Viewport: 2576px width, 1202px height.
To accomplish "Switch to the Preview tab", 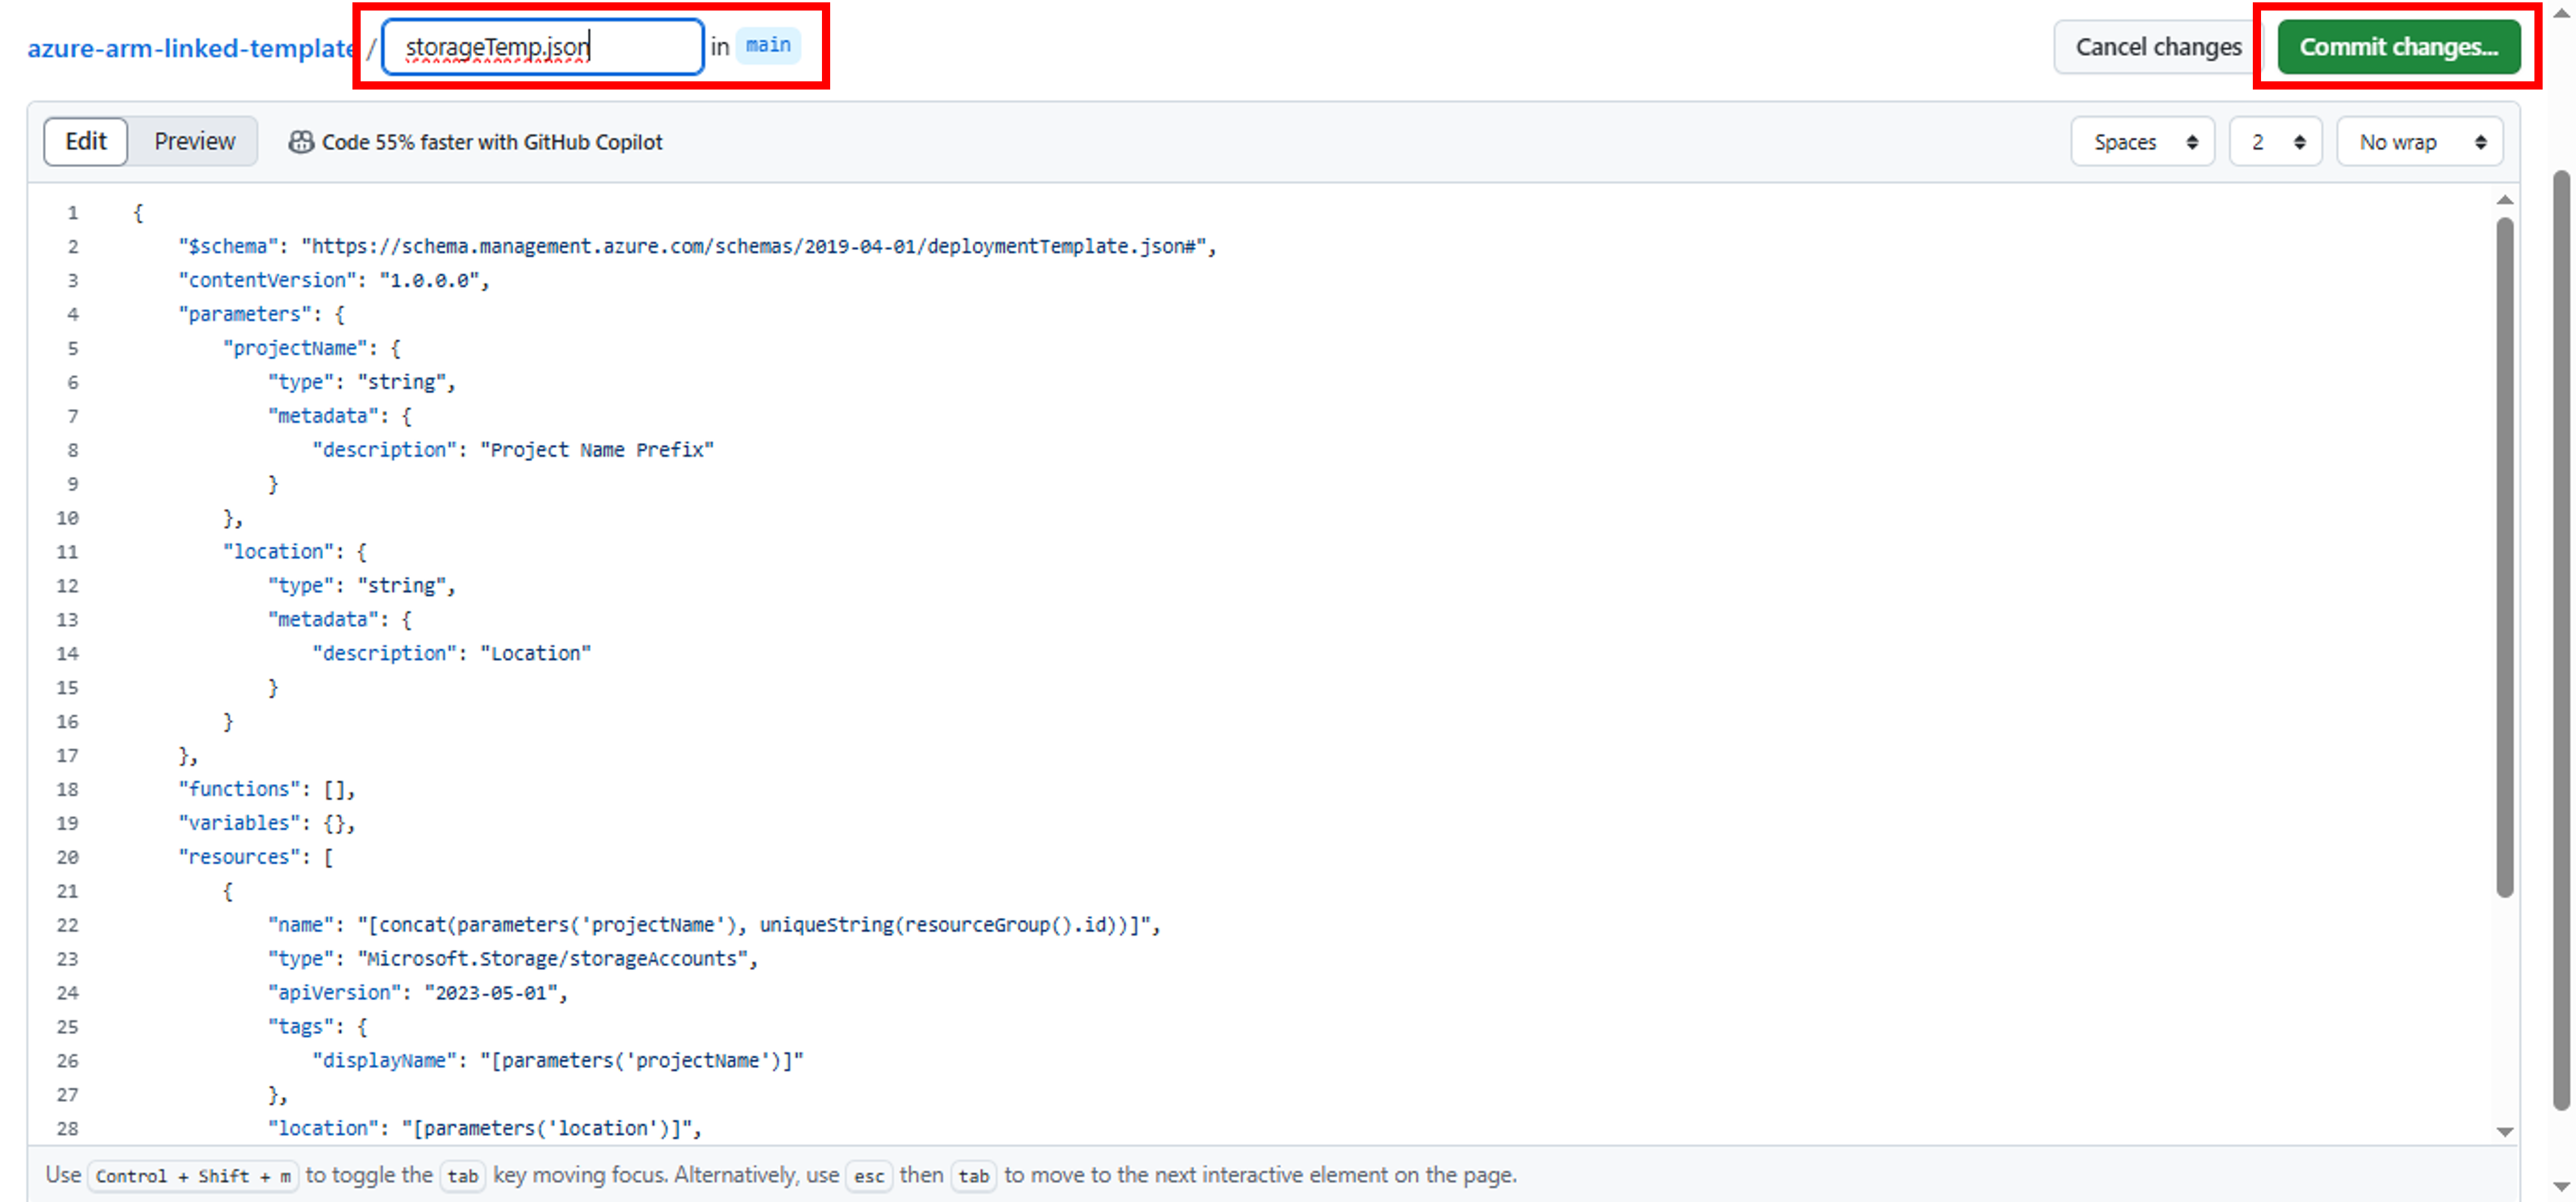I will pos(193,141).
